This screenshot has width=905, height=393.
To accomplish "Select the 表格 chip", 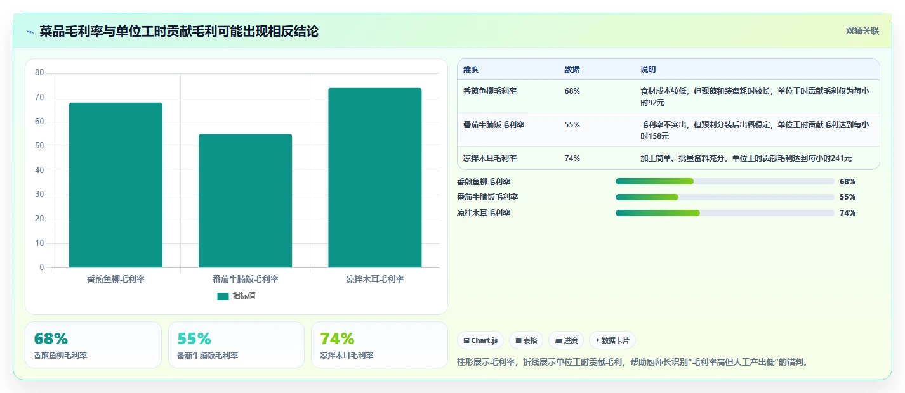I will 526,340.
